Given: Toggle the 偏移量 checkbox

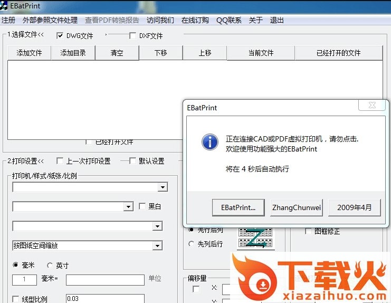Looking at the screenshot, I should [x=196, y=289].
